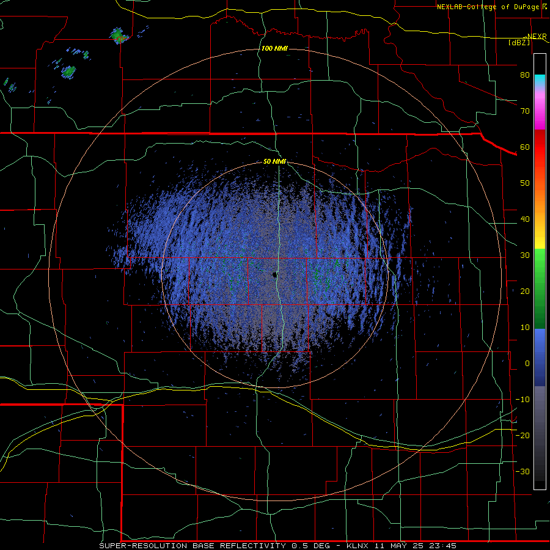Click the 20 value on dBZ scale
Viewport: 550px width, 550px height.
point(525,291)
